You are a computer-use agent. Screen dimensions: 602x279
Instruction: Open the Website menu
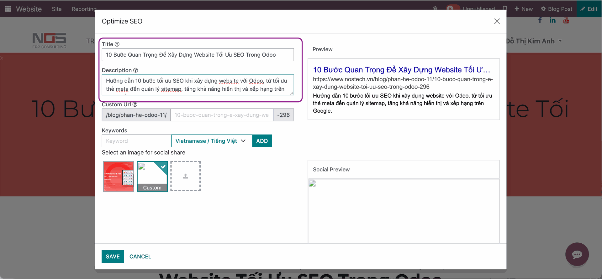(x=29, y=9)
